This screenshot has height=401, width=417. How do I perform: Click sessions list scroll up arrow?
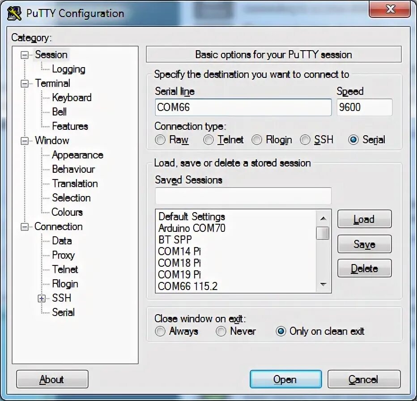323,218
